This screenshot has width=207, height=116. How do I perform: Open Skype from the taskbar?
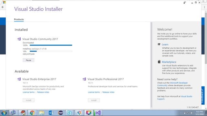click(x=69, y=113)
